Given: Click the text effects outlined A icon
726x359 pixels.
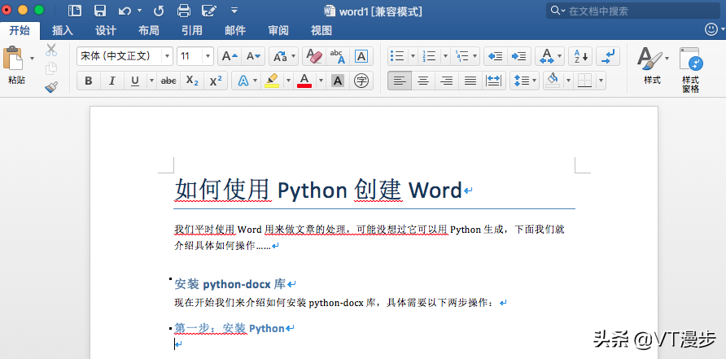Looking at the screenshot, I should tap(243, 81).
